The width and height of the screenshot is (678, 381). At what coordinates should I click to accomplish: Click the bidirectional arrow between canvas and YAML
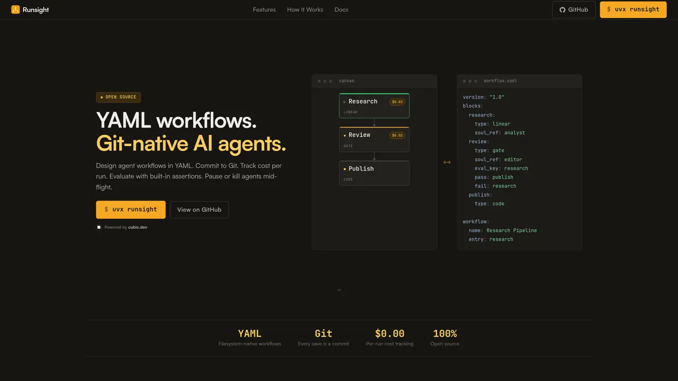point(447,162)
